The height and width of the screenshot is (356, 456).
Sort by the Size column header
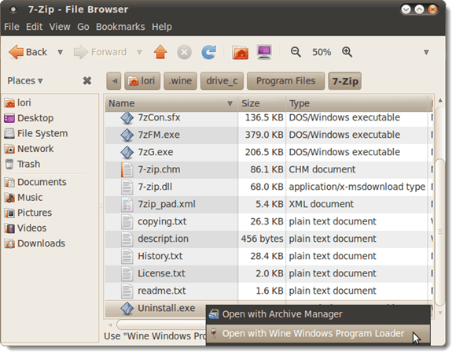pos(262,103)
